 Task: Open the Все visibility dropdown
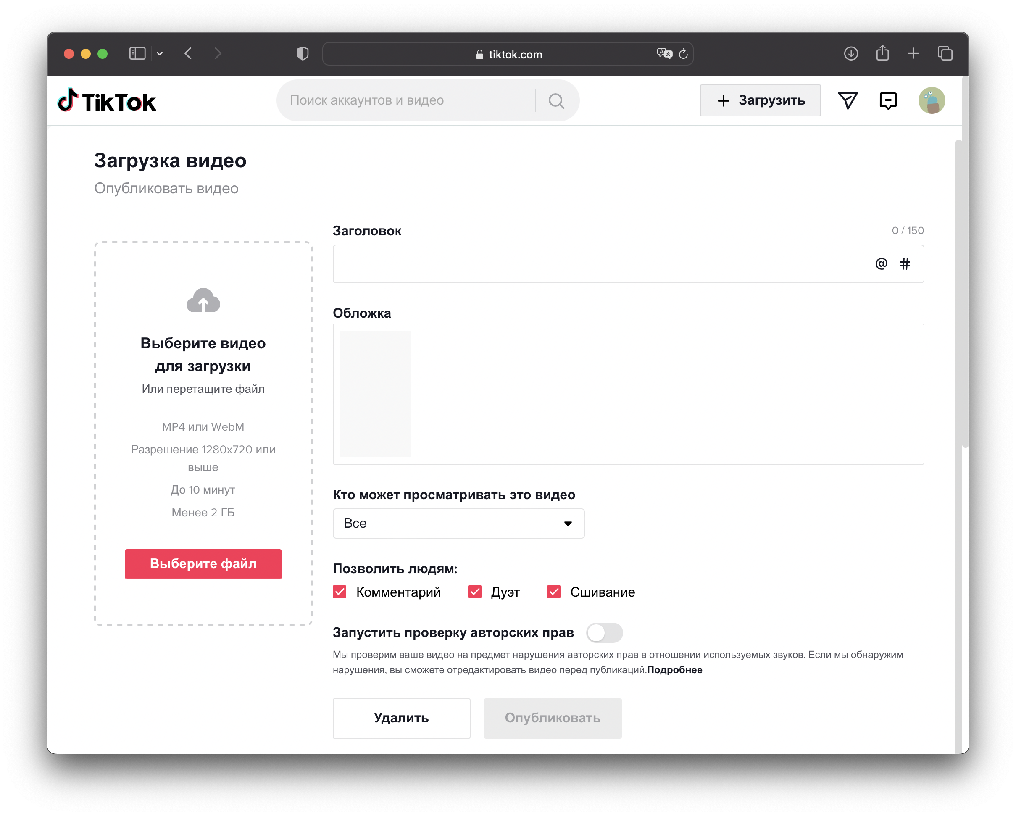point(458,524)
